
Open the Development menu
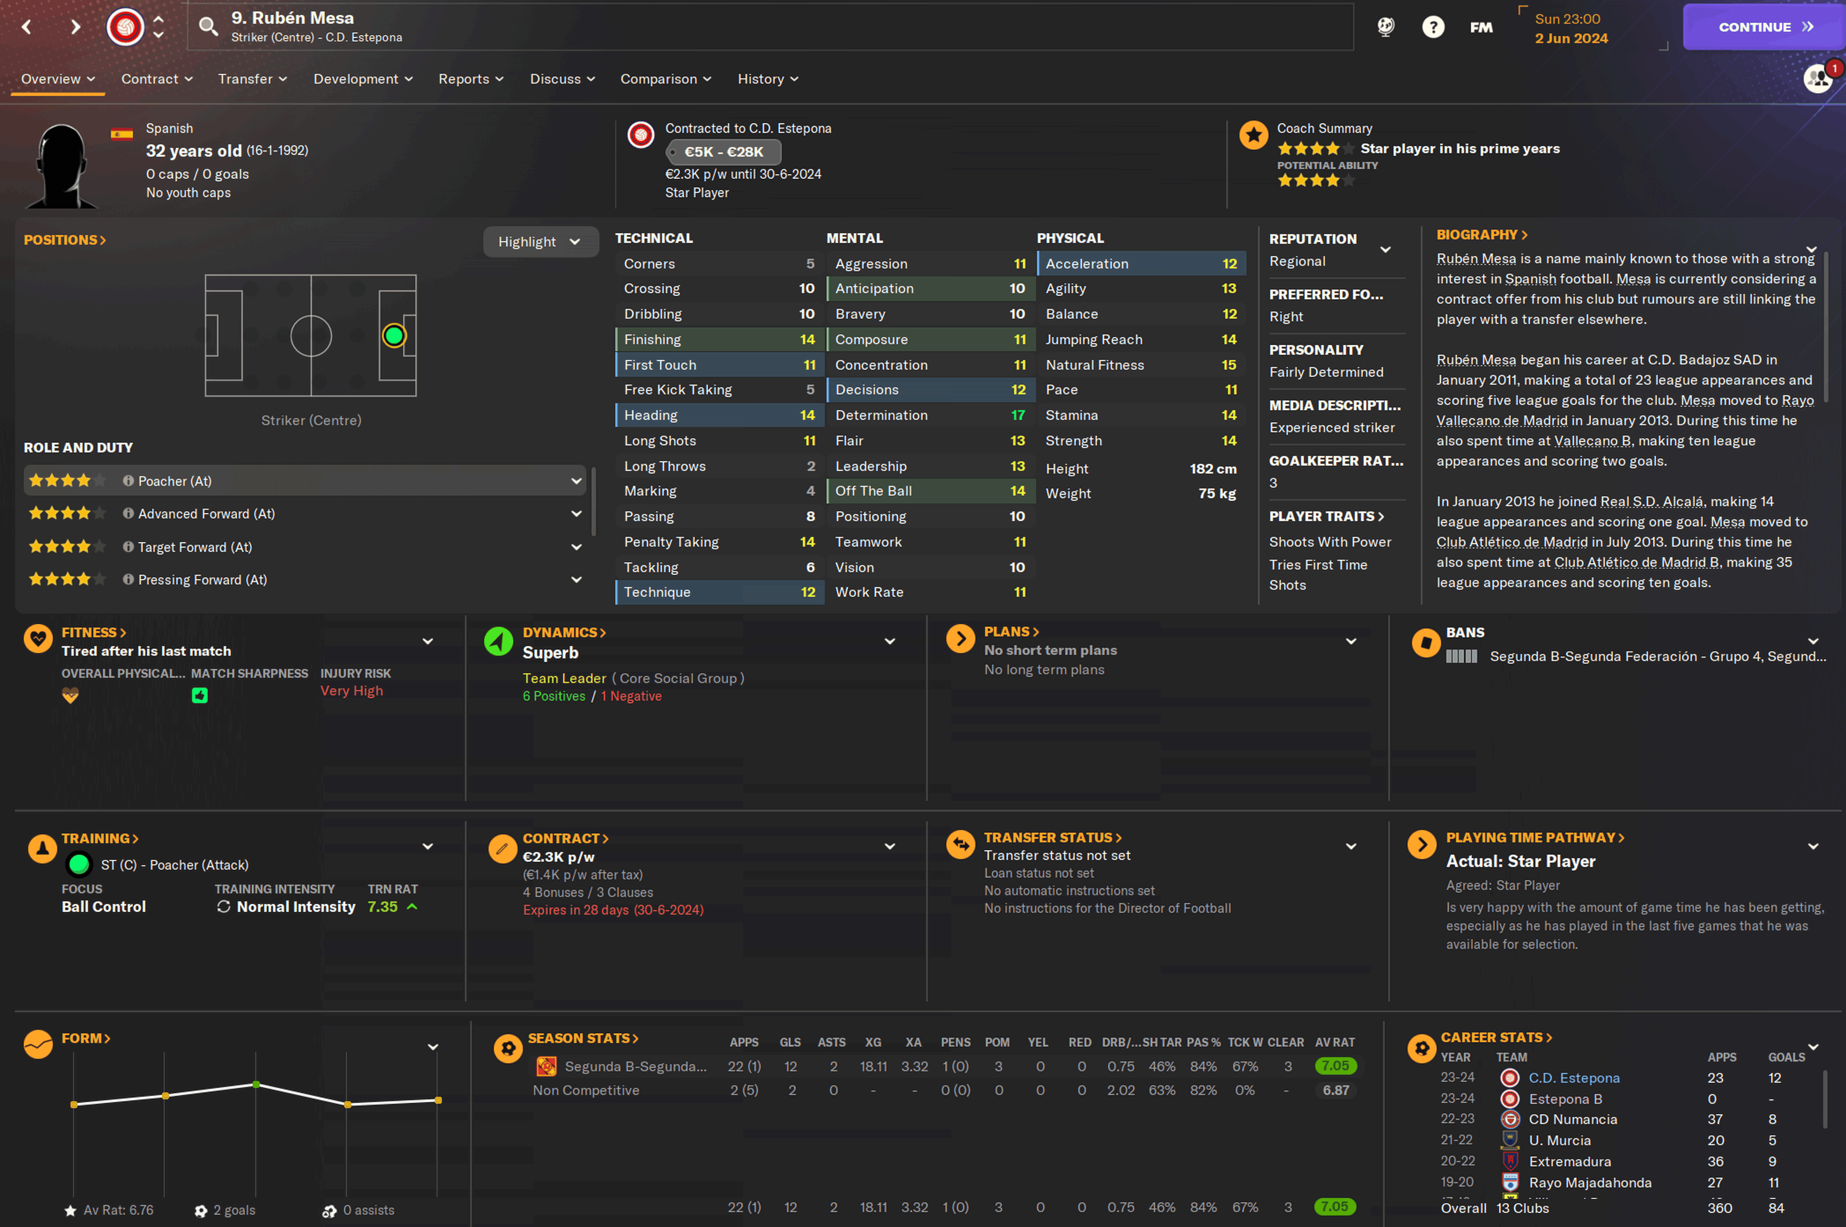tap(363, 79)
